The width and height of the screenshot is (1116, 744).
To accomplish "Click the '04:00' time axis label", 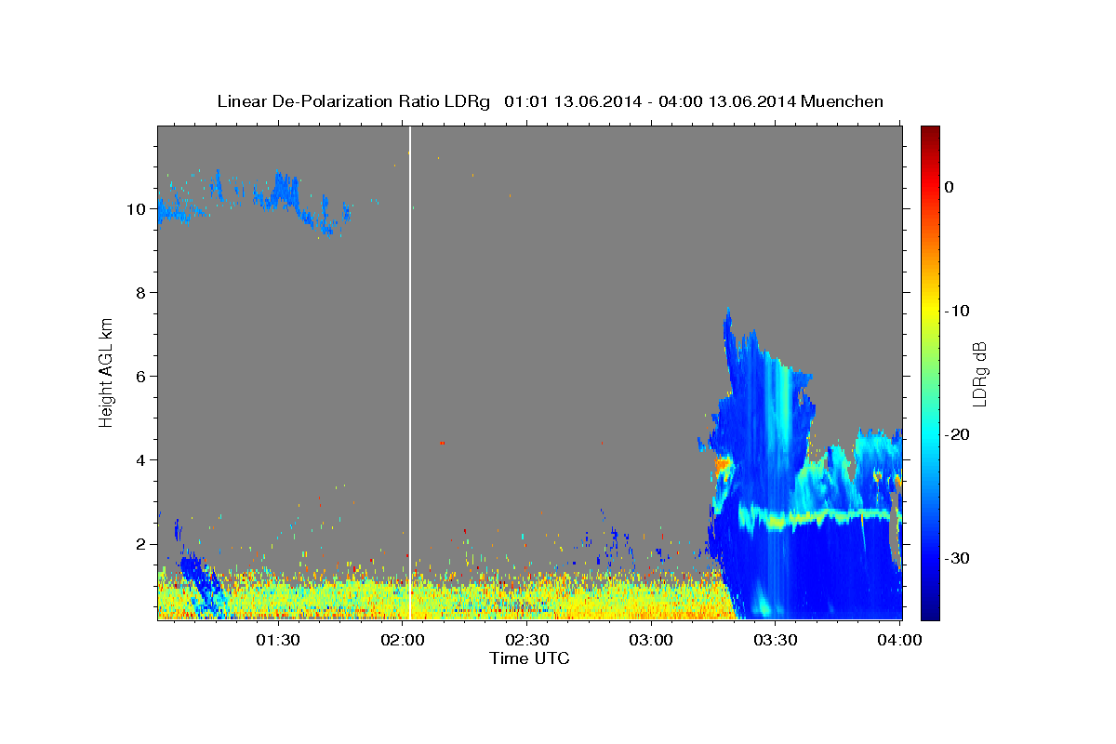I will [x=899, y=639].
